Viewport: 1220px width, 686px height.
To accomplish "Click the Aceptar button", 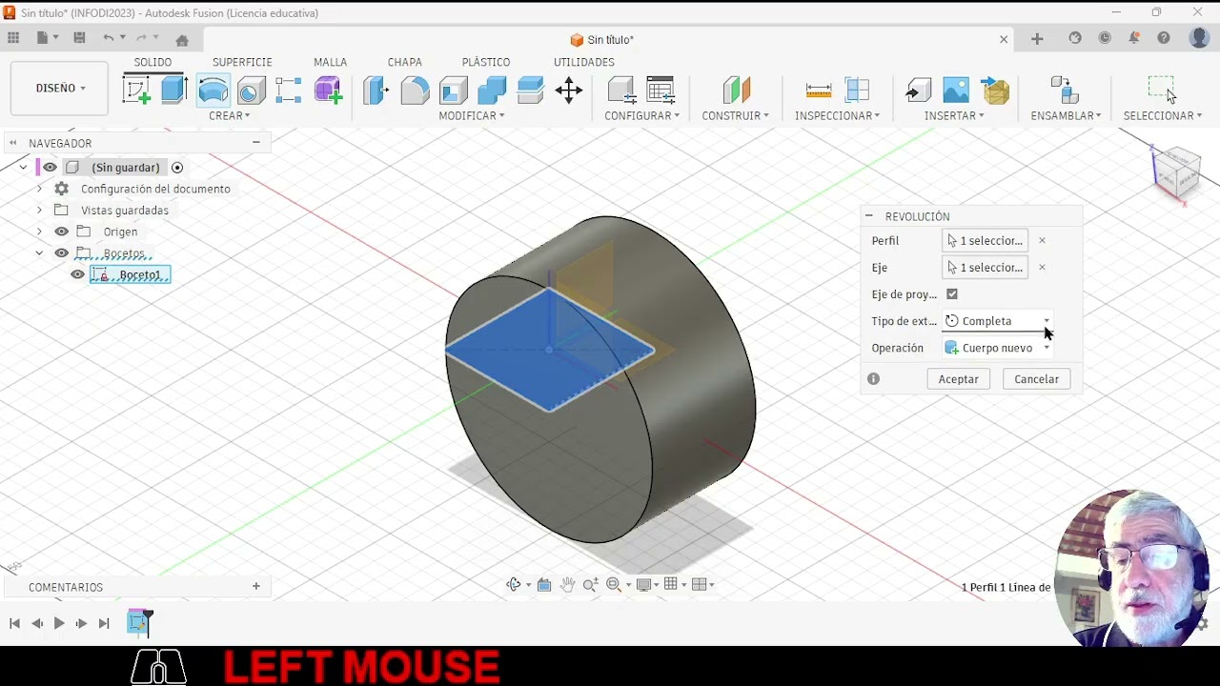I will point(958,379).
